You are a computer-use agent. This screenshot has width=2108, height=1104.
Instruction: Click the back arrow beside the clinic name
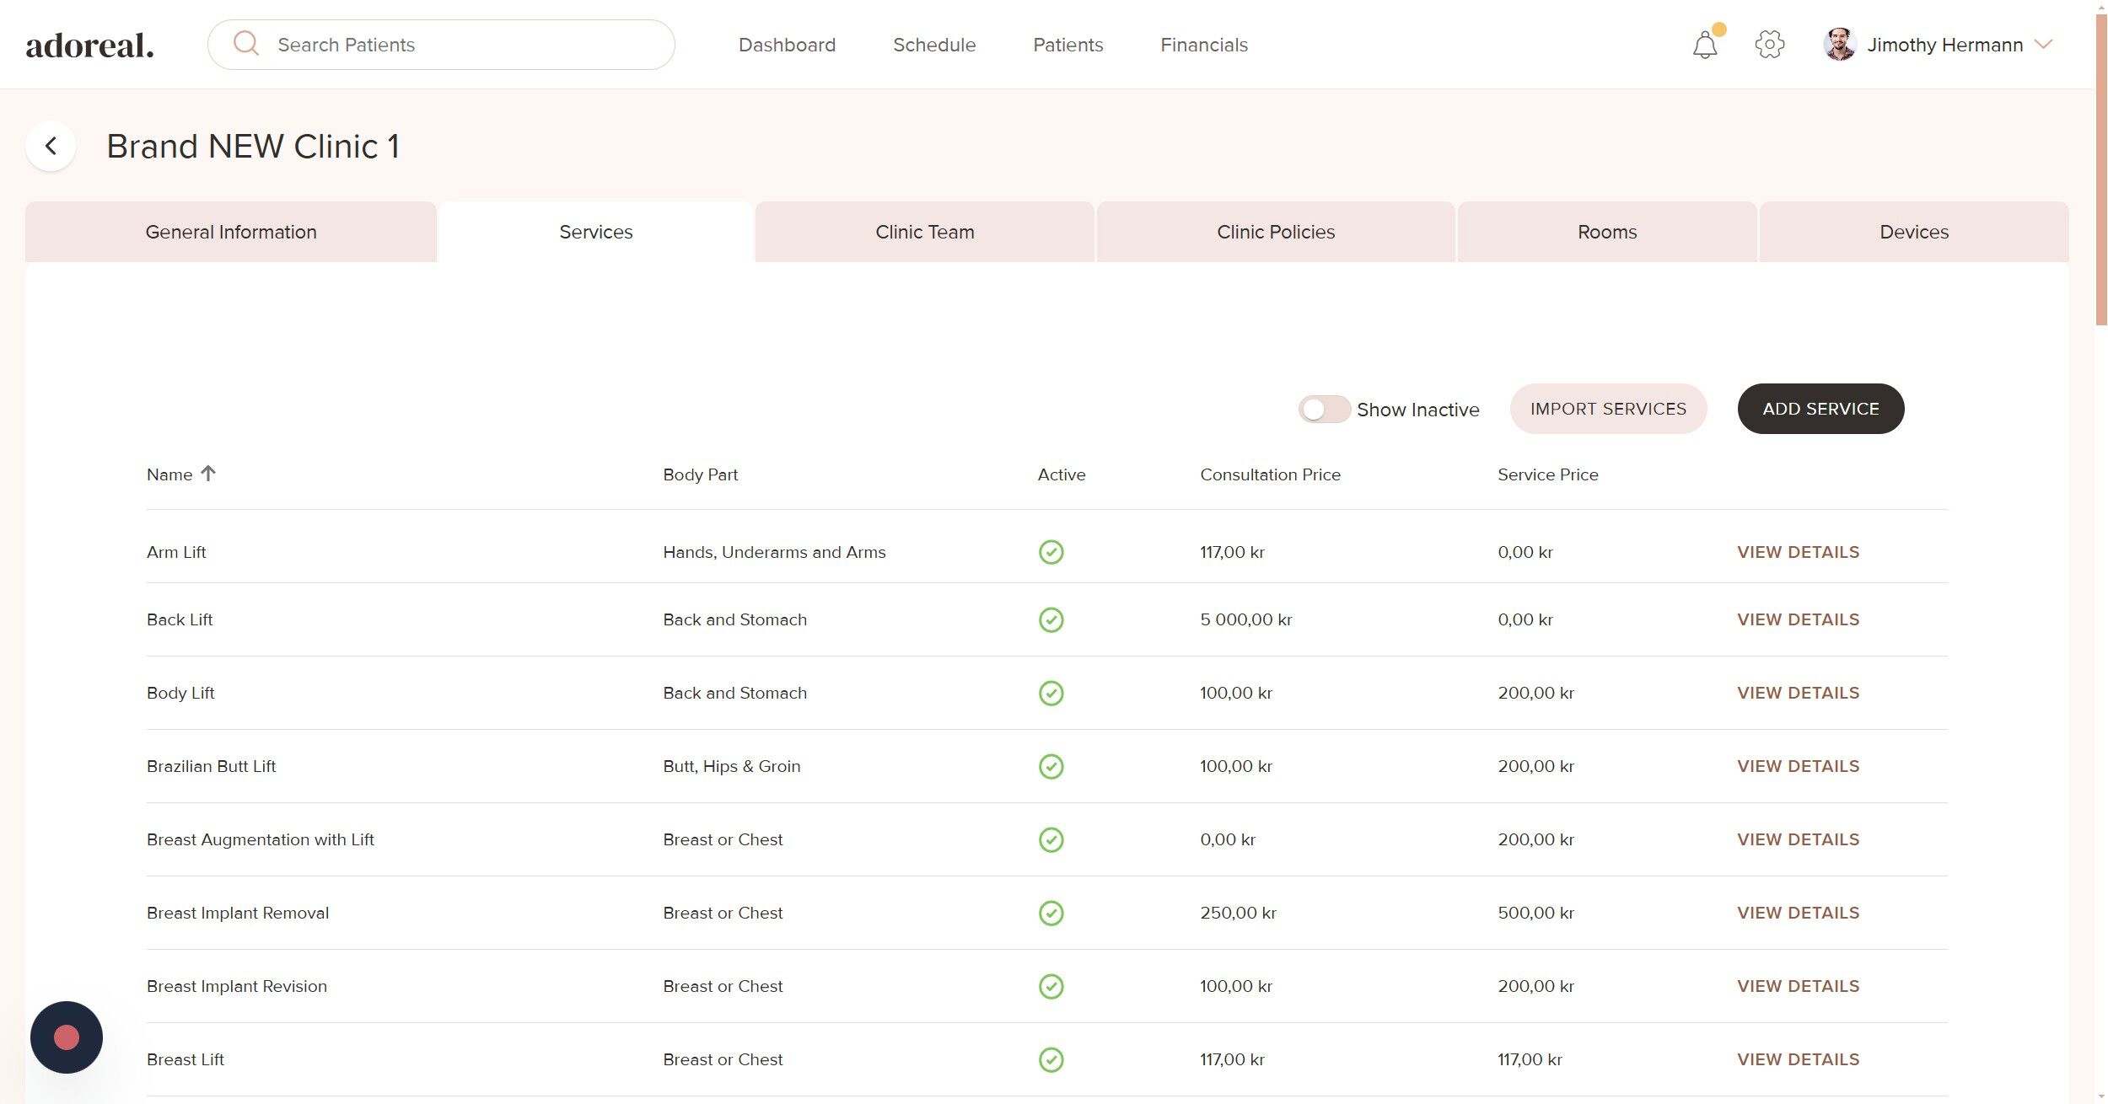tap(51, 146)
